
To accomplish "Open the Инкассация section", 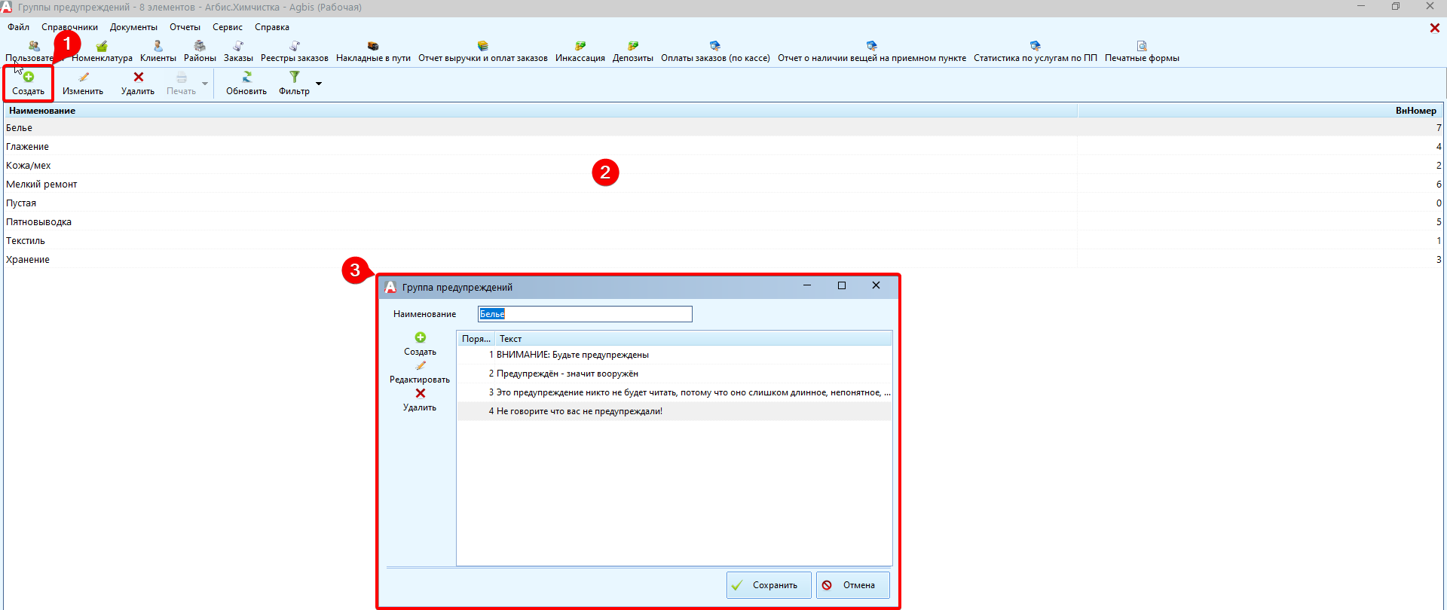I will 580,51.
